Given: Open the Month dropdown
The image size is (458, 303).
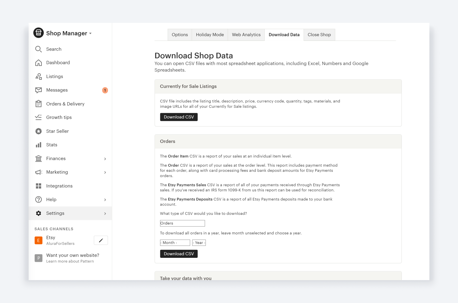Looking at the screenshot, I should [x=175, y=242].
